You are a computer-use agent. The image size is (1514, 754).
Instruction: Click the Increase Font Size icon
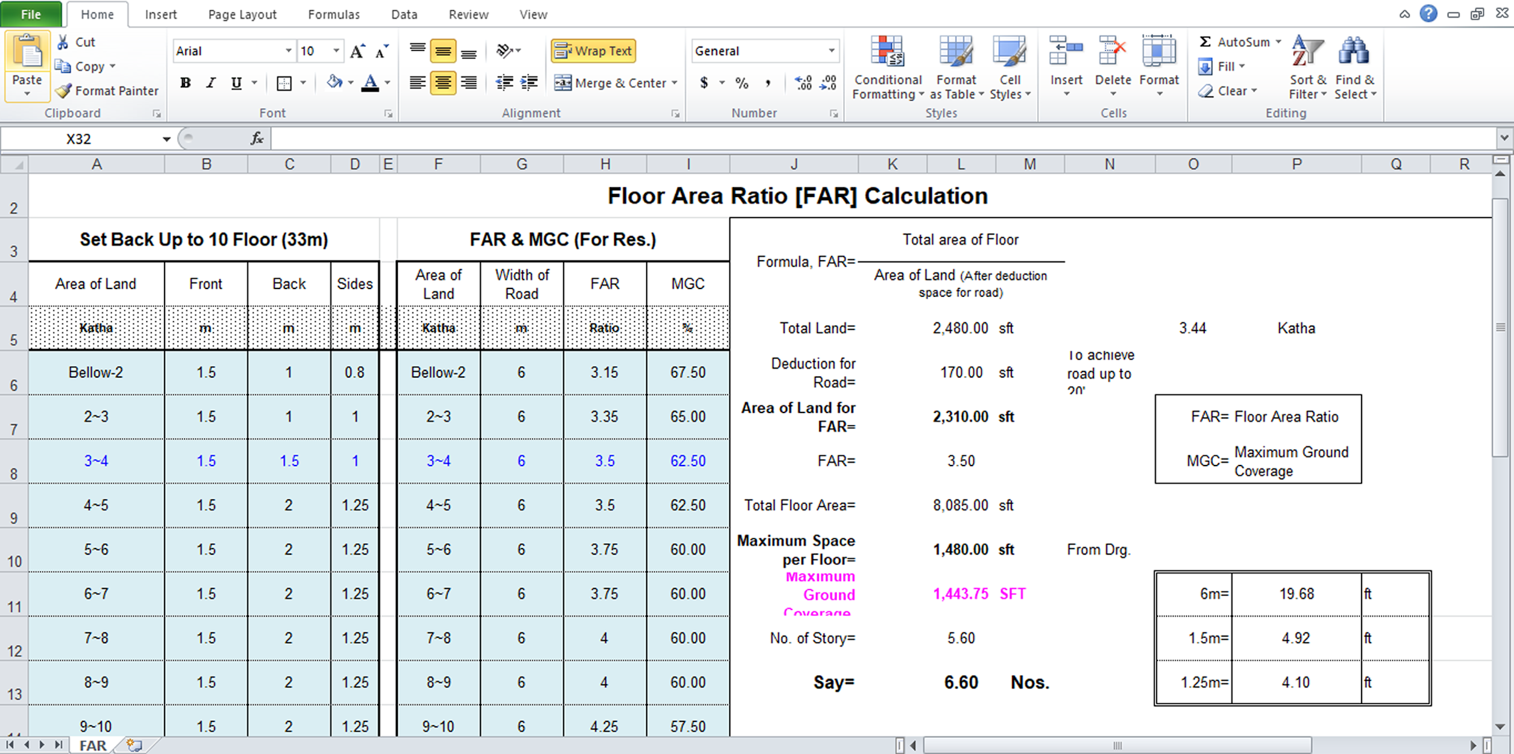pyautogui.click(x=357, y=52)
